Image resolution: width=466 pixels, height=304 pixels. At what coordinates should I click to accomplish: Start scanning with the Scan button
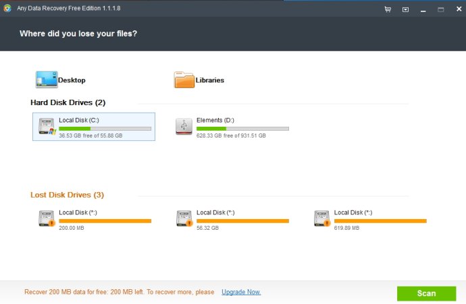click(x=426, y=293)
